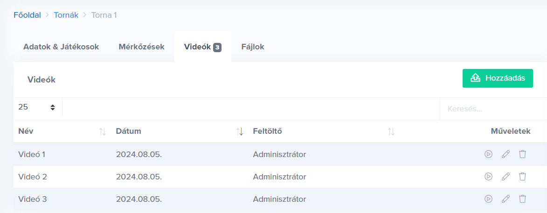Open the Tornák breadcrumb link
This screenshot has height=213, width=547.
(x=66, y=15)
